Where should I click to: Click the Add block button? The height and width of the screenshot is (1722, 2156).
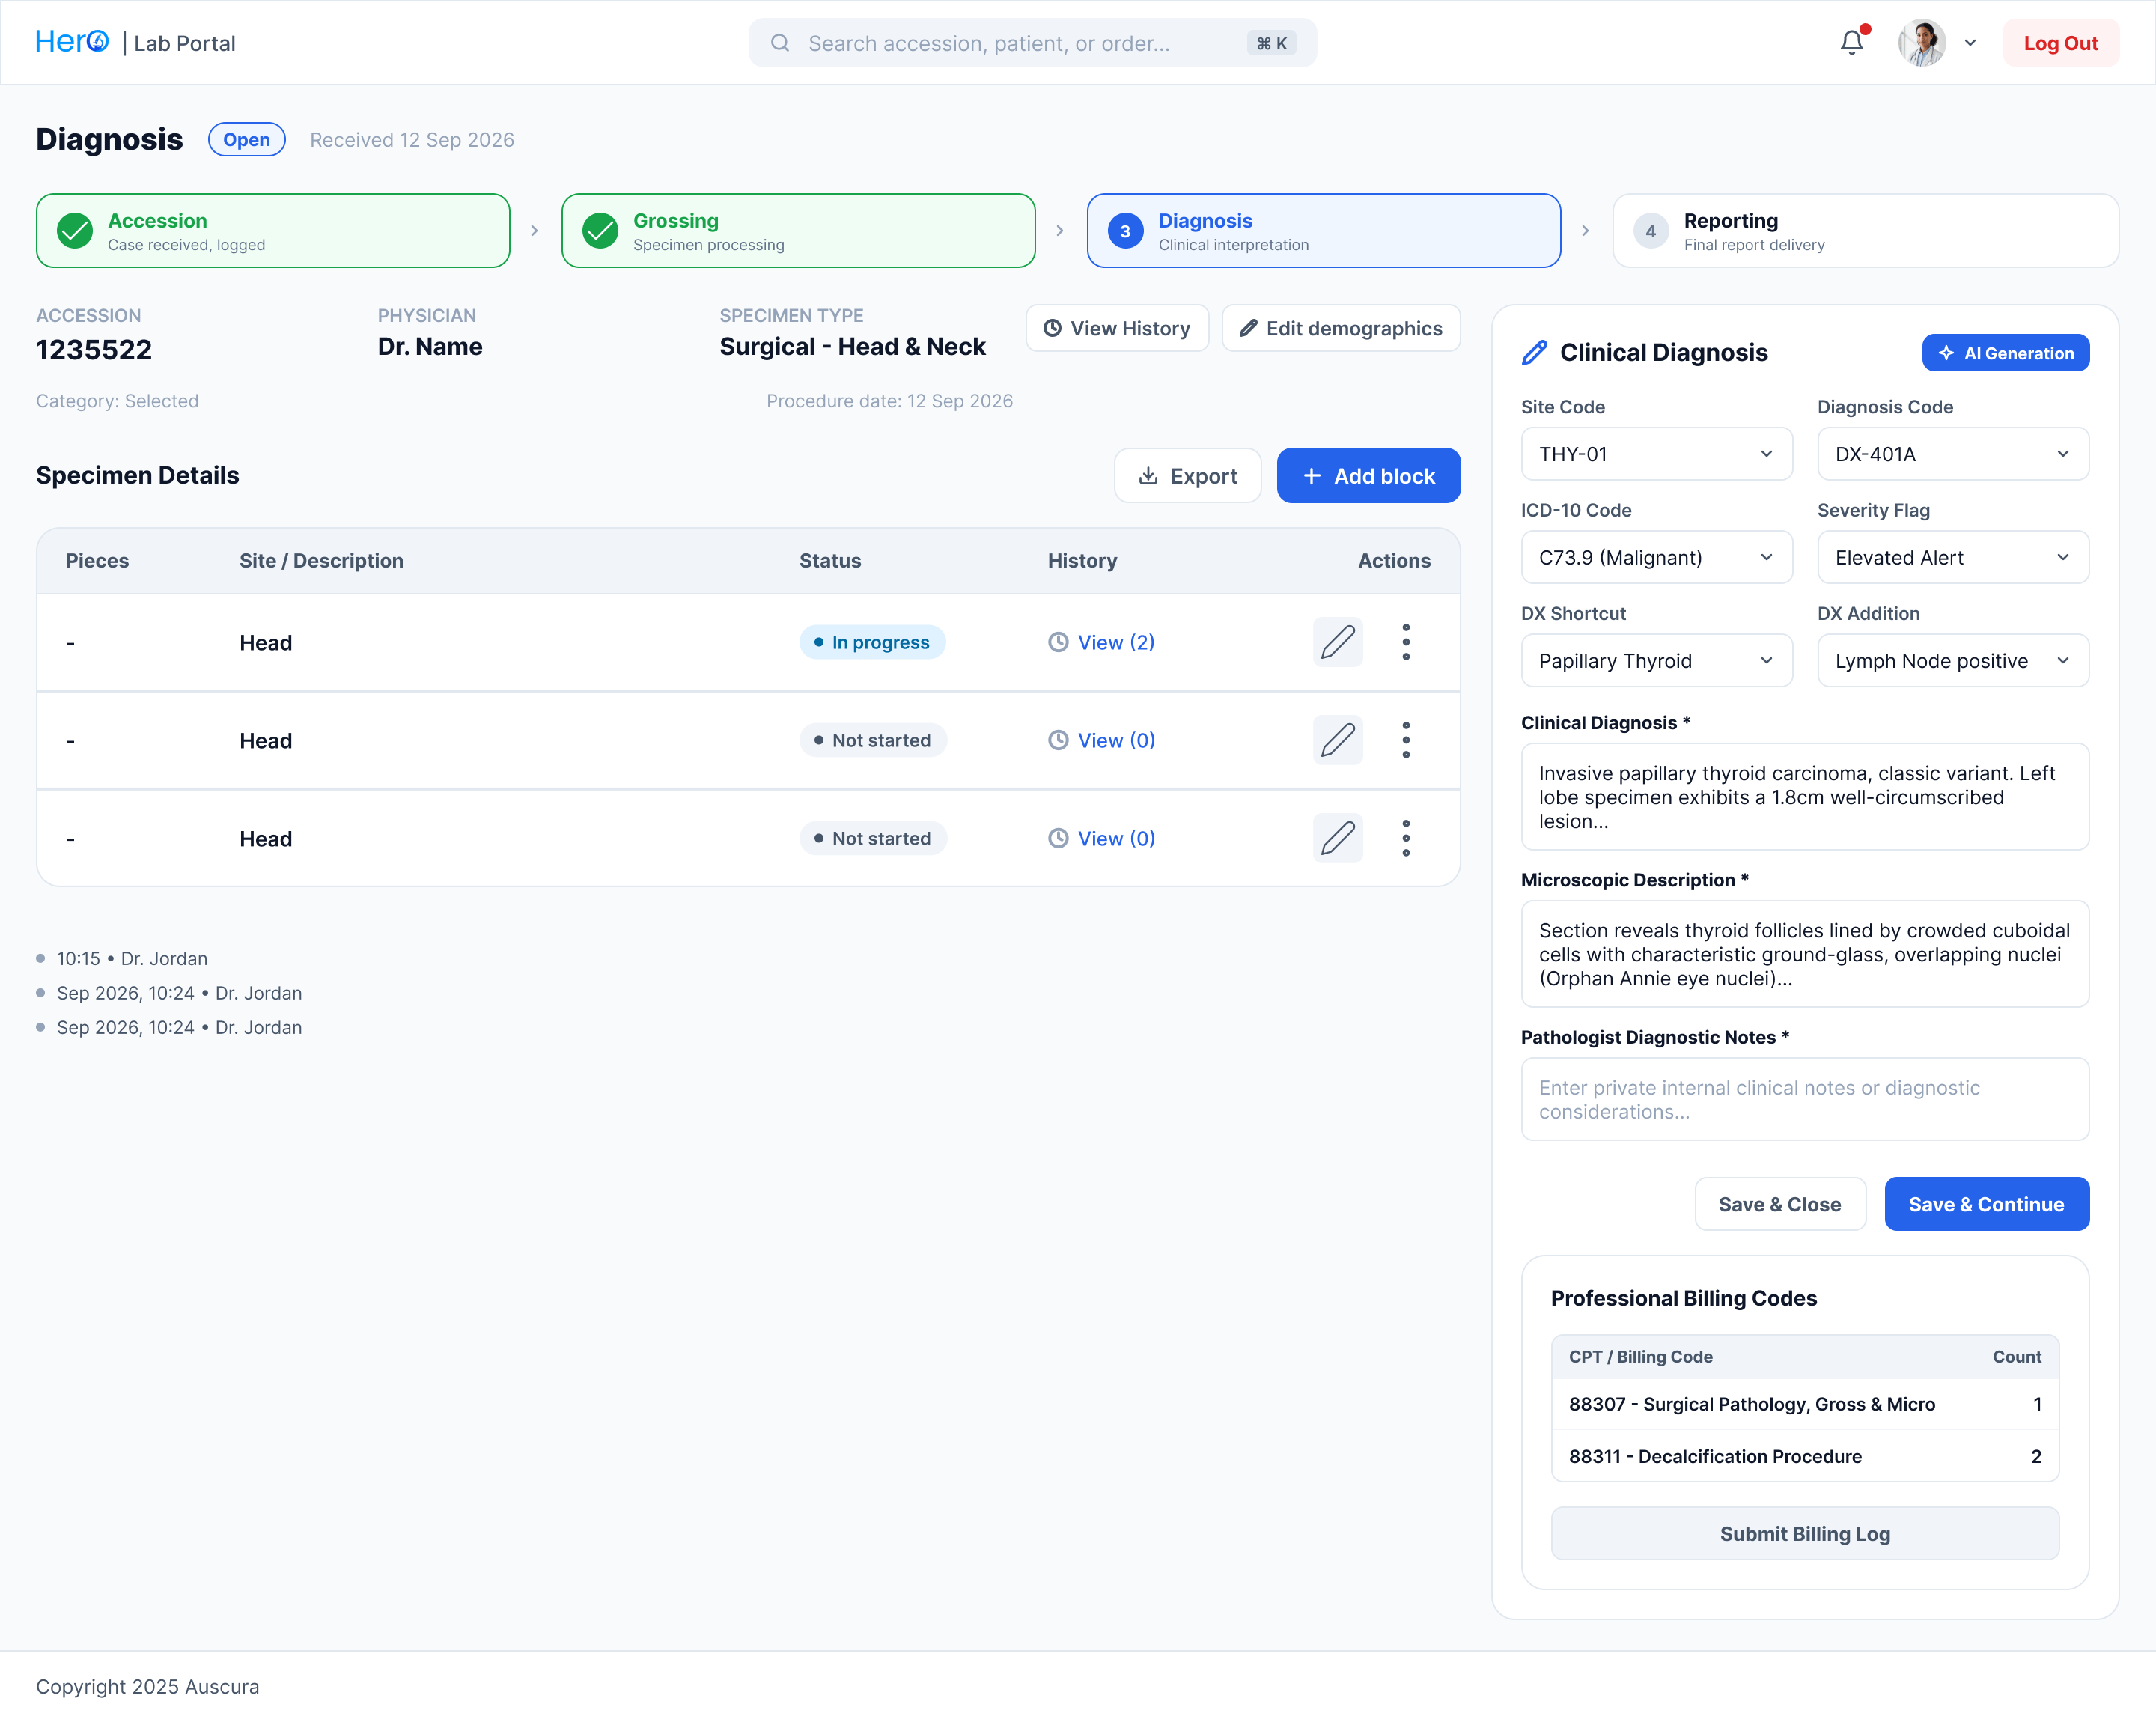click(1368, 476)
